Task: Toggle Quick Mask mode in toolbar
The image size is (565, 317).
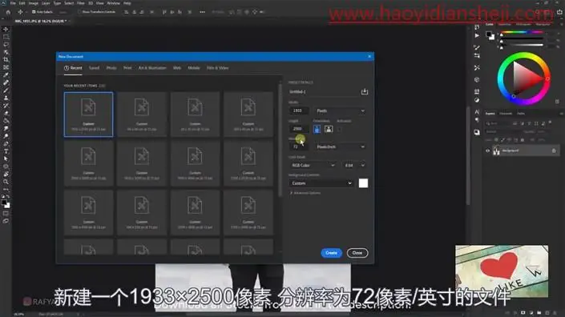Action: pyautogui.click(x=6, y=214)
